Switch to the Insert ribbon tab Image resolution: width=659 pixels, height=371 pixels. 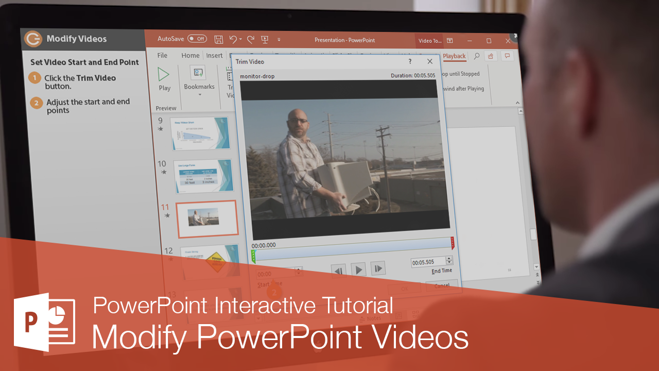[x=214, y=55]
